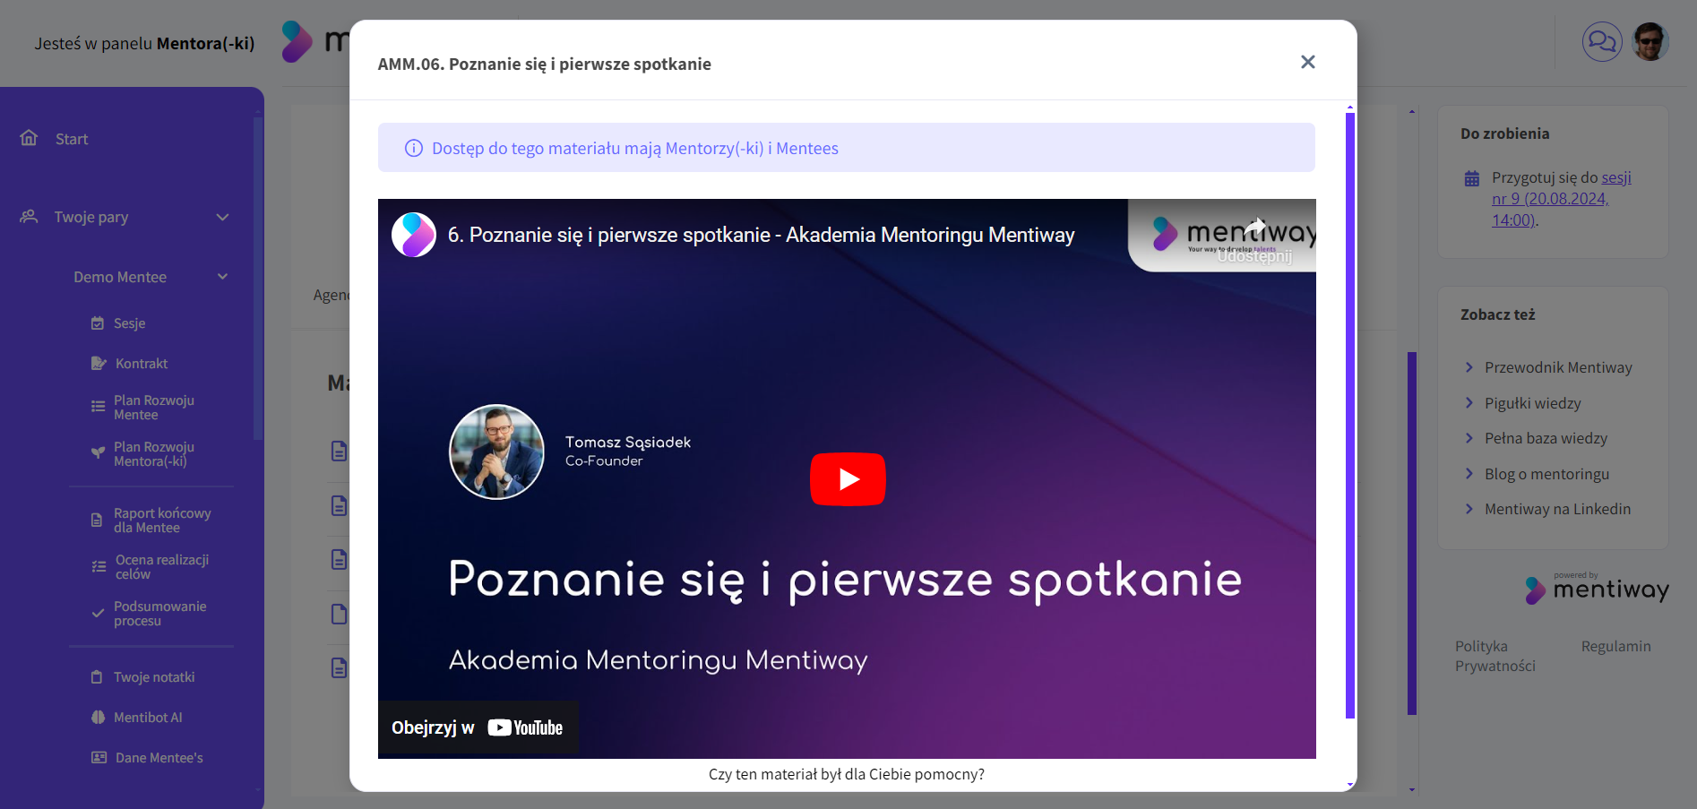Screen dimensions: 1697x809
Task: Click the modal's vertical scrollbar
Action: tap(1349, 412)
